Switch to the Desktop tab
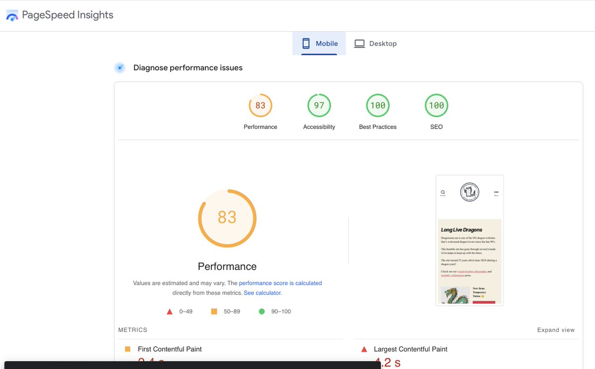The image size is (595, 369). point(376,43)
